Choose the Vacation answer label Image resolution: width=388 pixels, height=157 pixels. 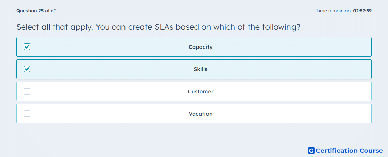[200, 114]
